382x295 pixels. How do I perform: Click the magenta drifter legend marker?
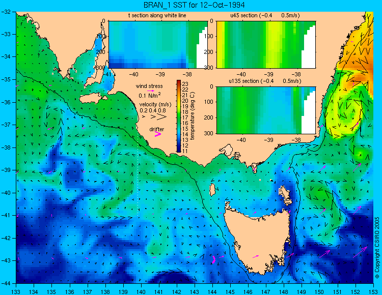pyautogui.click(x=157, y=134)
